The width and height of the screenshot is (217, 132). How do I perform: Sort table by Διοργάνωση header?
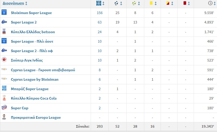tap(13, 3)
